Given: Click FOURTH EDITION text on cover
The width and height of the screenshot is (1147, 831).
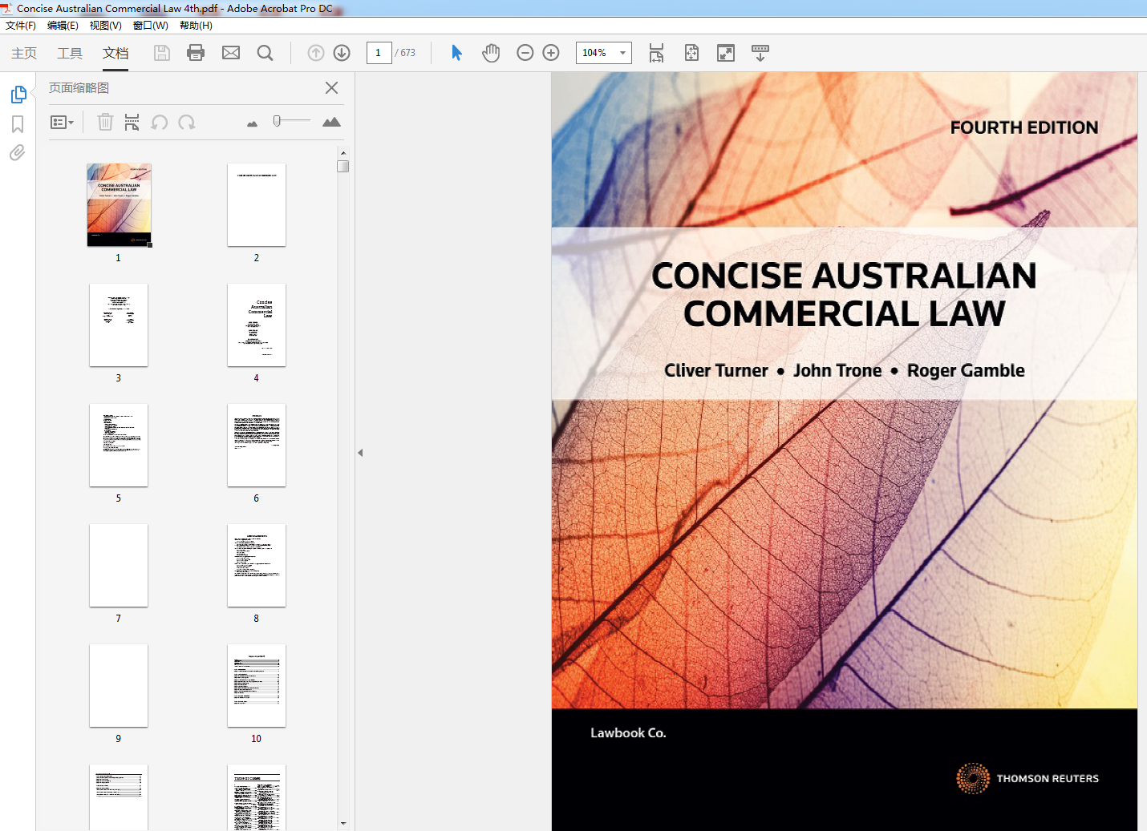Looking at the screenshot, I should click(1024, 127).
